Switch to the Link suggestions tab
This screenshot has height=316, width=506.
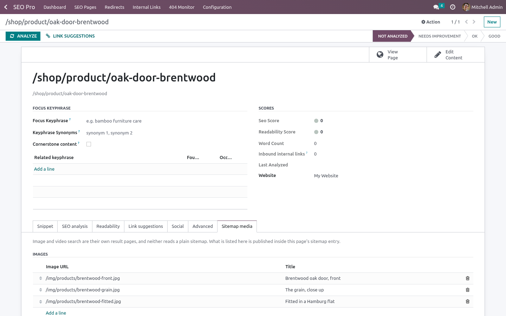click(x=146, y=226)
